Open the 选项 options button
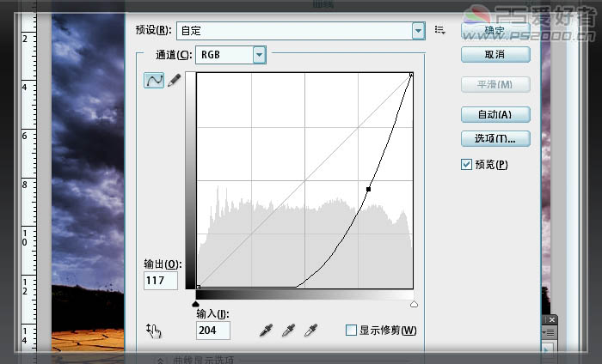The width and height of the screenshot is (602, 364). coord(494,138)
